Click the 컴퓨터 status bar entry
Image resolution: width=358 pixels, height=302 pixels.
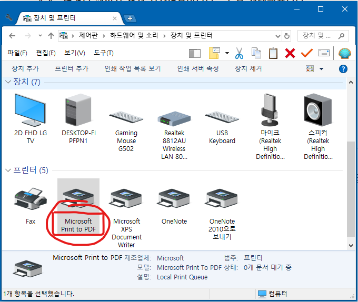point(272,294)
